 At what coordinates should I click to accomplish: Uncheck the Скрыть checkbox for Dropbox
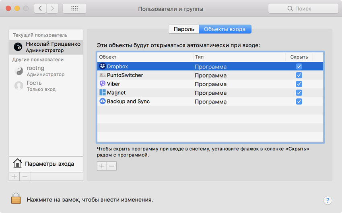(299, 66)
